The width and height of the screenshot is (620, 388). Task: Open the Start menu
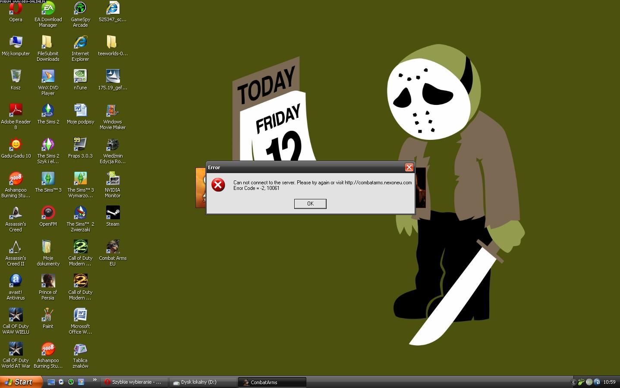point(21,382)
